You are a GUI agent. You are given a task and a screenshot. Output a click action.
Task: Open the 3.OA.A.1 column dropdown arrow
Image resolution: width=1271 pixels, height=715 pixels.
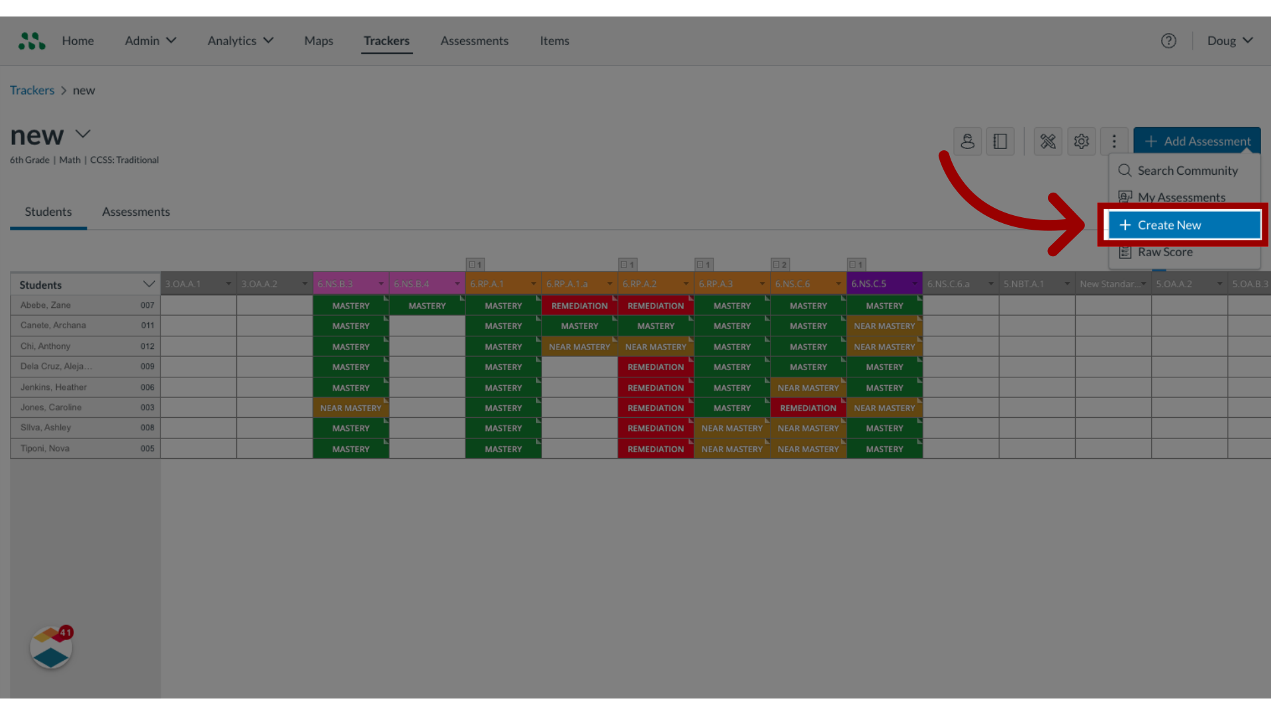(228, 284)
